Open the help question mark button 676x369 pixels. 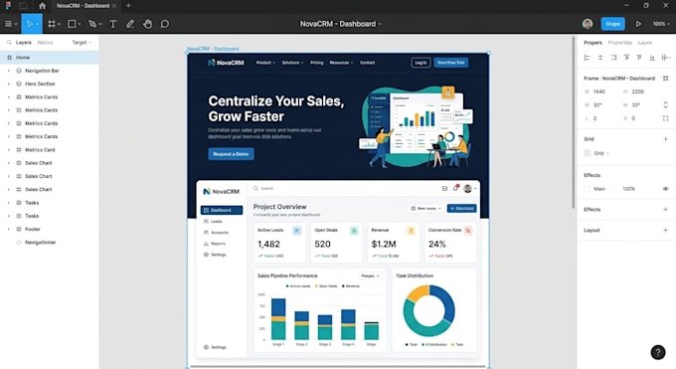pyautogui.click(x=658, y=353)
